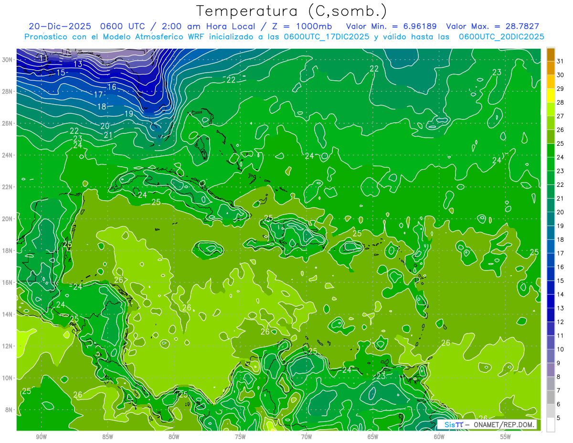Click the '22N' latitude axis label
Screen dimensions: 573x443
point(8,187)
